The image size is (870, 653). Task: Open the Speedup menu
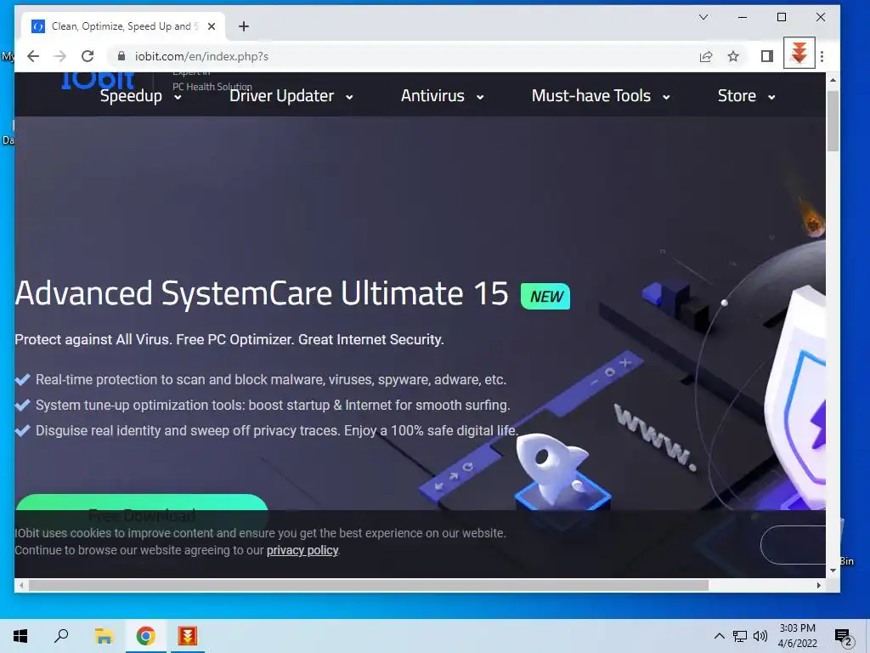point(131,96)
